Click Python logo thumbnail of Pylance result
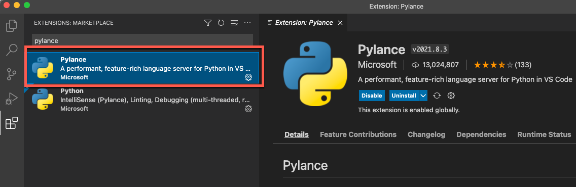Image resolution: width=576 pixels, height=187 pixels. [x=43, y=68]
